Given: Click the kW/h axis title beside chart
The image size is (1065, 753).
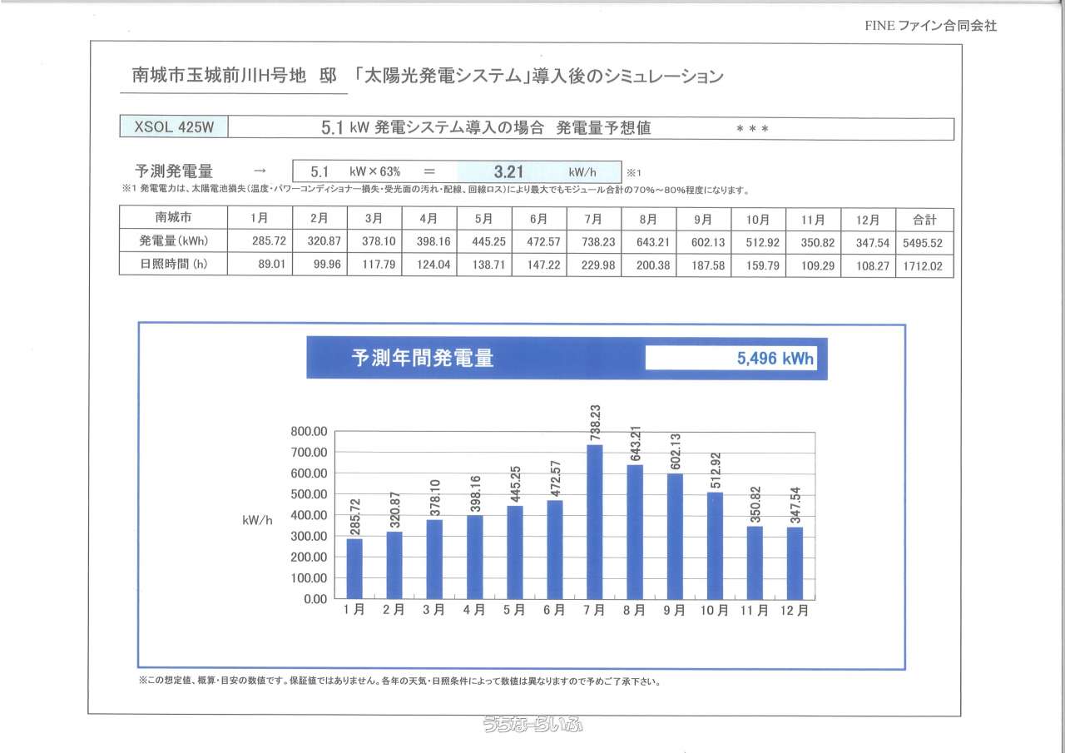Looking at the screenshot, I should 257,521.
